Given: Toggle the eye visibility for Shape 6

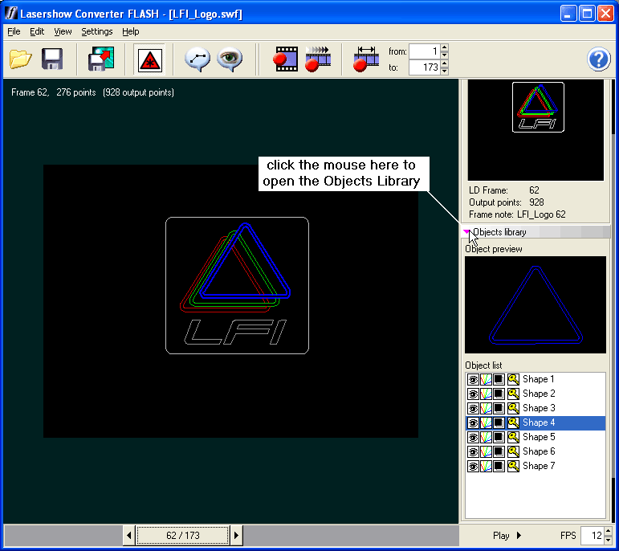Looking at the screenshot, I should (473, 451).
